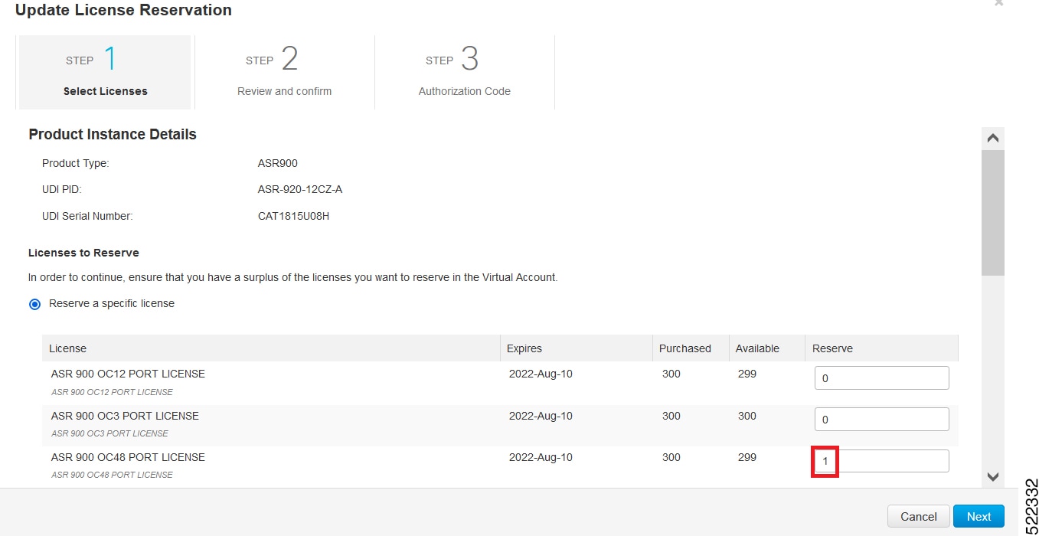Select the OC3 license expiry date
This screenshot has height=536, width=1039.
tap(541, 416)
